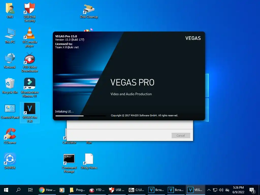Switch to Chrome 'How ...' taskbar window
Viewport: 260px width, 195px height.
coord(47,190)
